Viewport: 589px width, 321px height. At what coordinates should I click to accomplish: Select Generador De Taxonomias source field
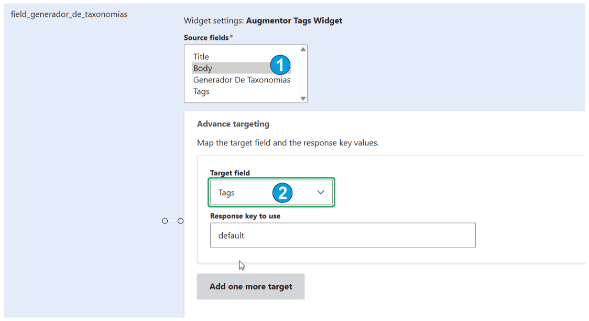[242, 80]
